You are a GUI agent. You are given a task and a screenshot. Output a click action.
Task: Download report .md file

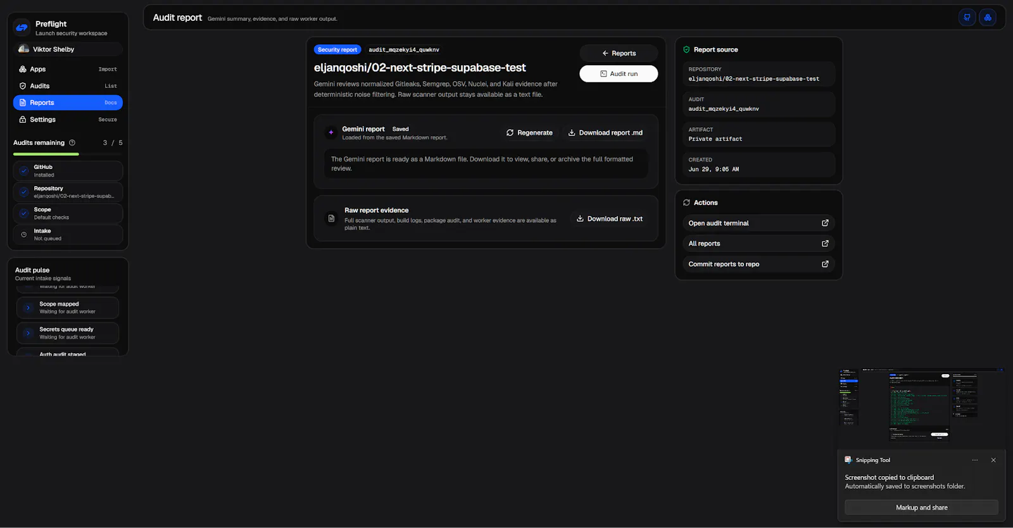605,132
